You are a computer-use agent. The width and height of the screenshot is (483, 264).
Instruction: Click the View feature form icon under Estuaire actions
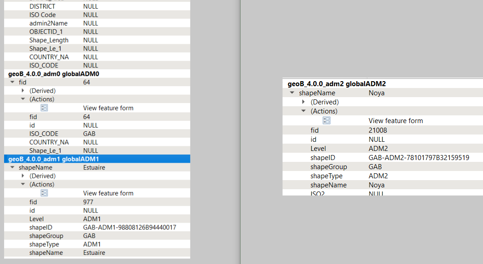[x=44, y=193]
